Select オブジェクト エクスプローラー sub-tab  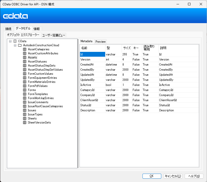click(x=23, y=35)
